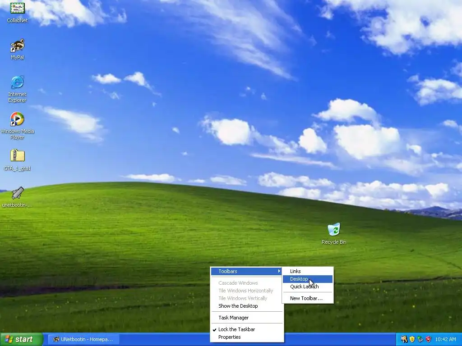
Task: Activate the UNetbootin taskbar button
Action: pos(83,339)
